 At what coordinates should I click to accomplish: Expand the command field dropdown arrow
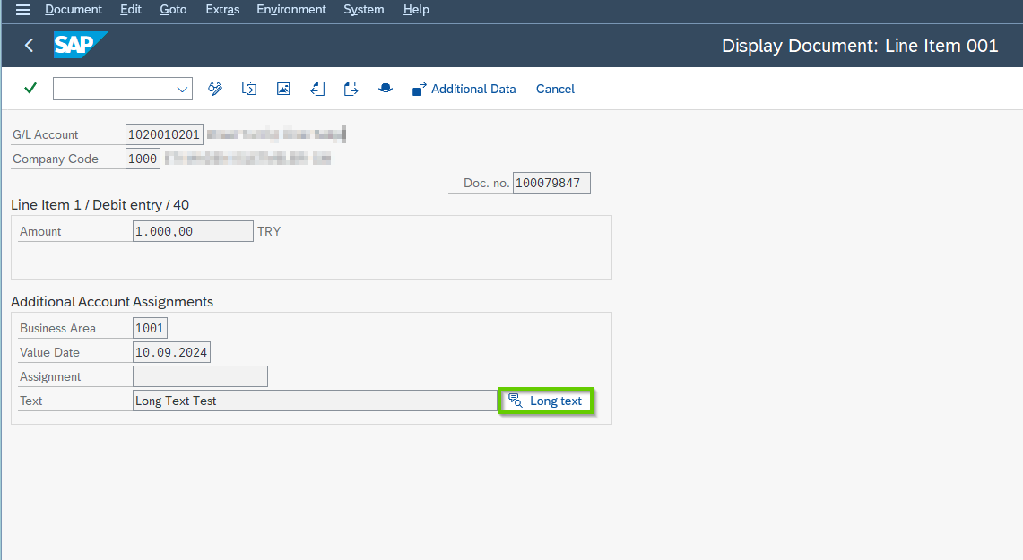coord(183,89)
